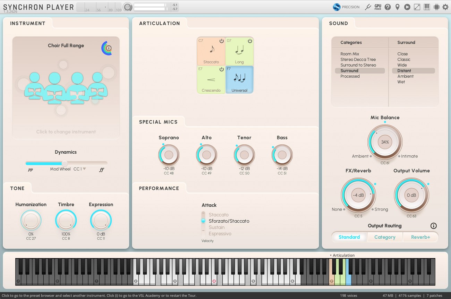This screenshot has height=299, width=451.
Task: Open the info menu next to Output Routing
Action: coord(433,225)
